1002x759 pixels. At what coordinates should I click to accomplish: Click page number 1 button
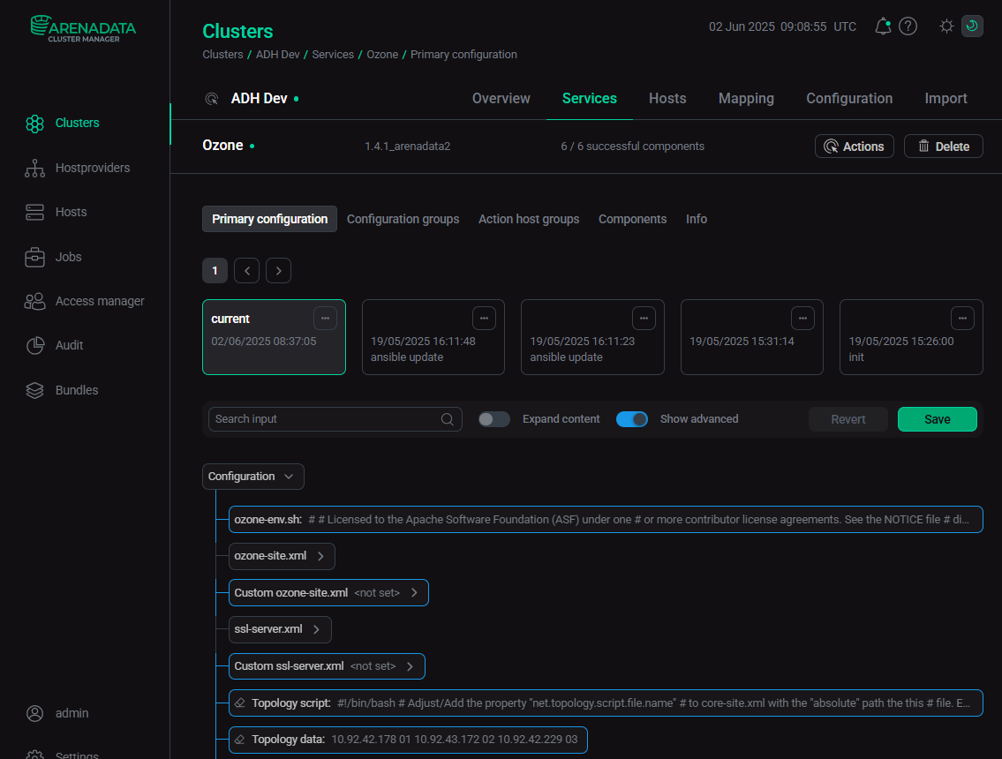coord(215,271)
